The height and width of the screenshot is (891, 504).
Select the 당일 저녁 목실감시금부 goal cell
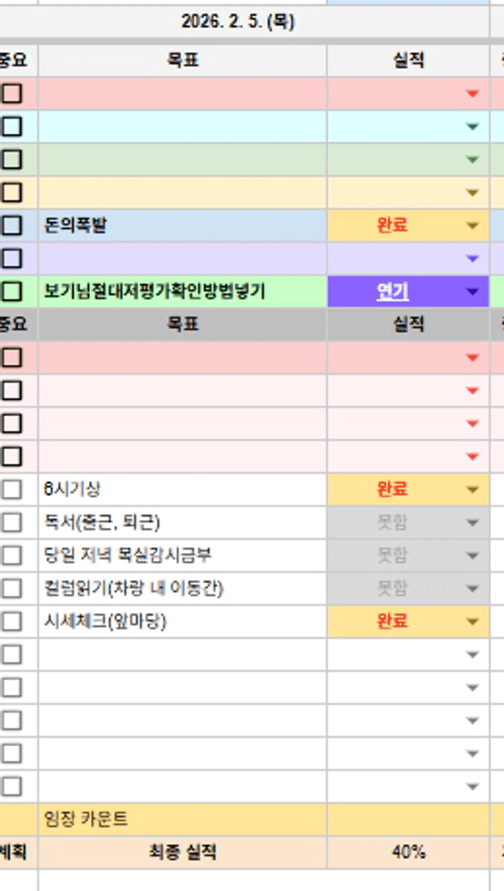coord(183,555)
